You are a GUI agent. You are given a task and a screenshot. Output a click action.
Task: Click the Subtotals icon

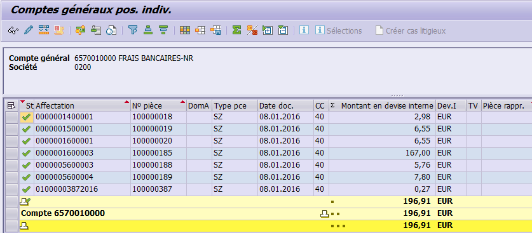(252, 30)
